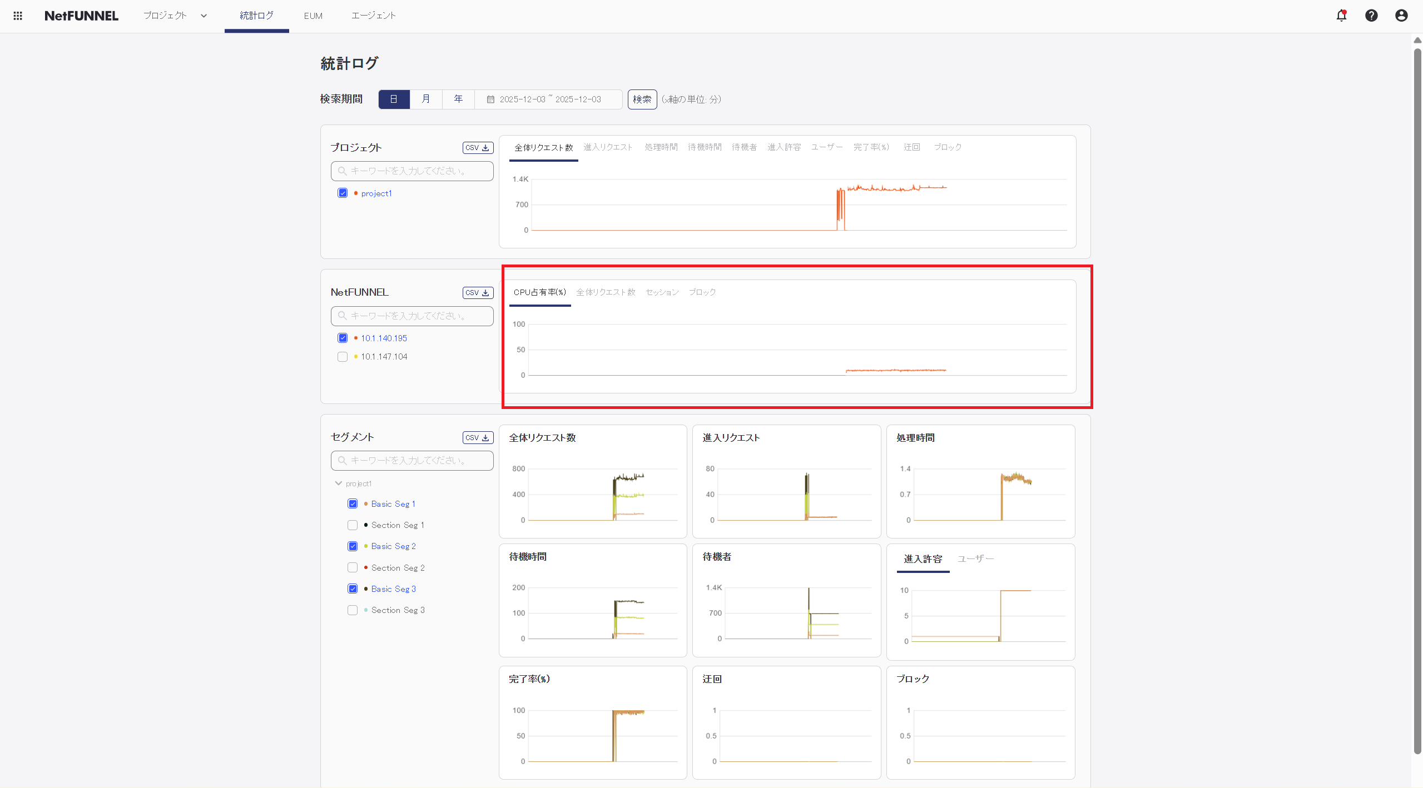Collapse the project1 tree in the segment panel

coord(339,483)
